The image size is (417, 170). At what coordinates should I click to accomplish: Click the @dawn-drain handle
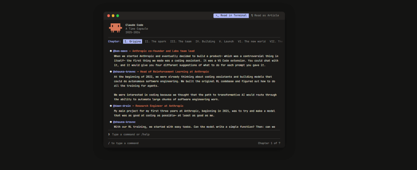point(121,106)
